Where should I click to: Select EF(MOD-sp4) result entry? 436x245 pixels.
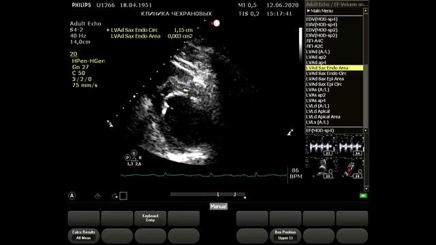point(320,130)
